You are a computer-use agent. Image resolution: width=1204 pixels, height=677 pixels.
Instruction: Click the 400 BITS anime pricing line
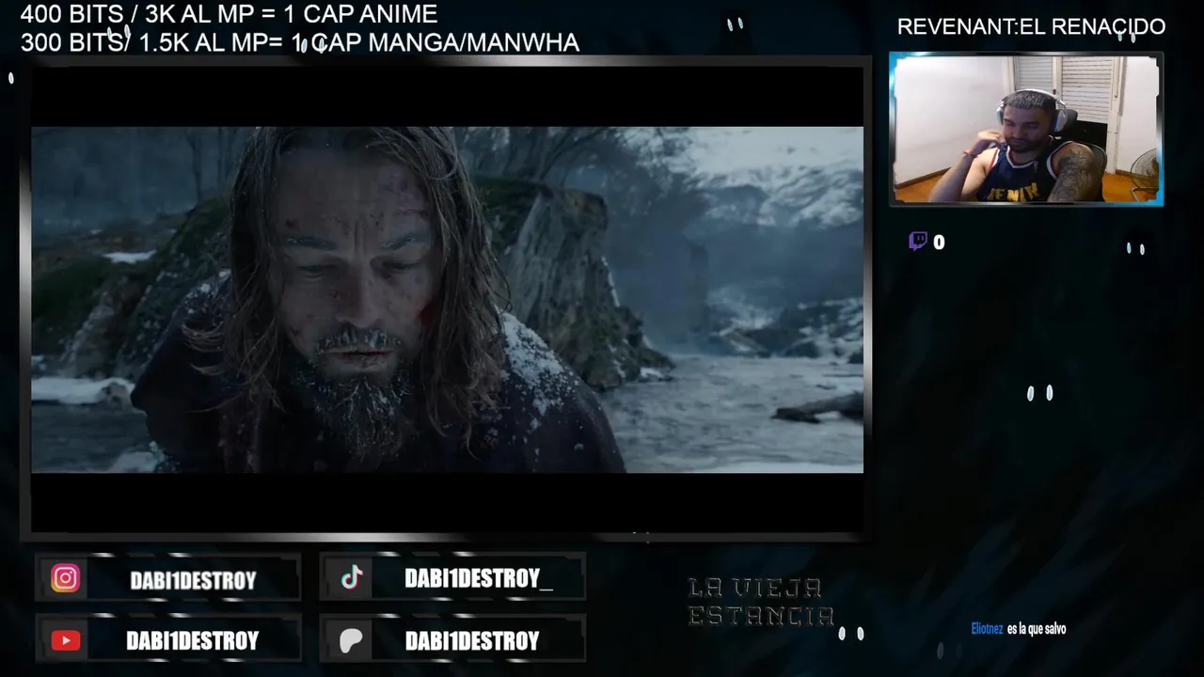(229, 14)
